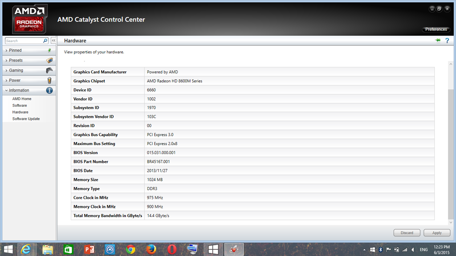Launch Firefox from taskbar

pyautogui.click(x=151, y=249)
